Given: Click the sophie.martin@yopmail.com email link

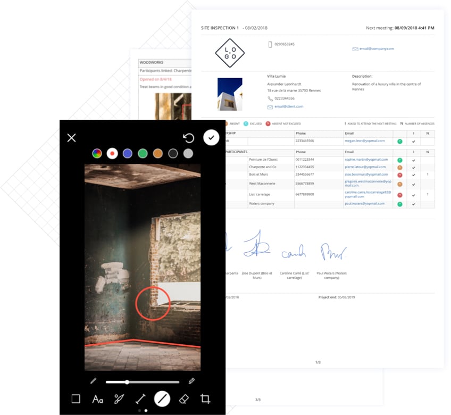Looking at the screenshot, I should 366,160.
